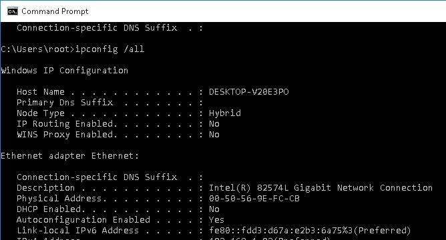Click the Primary Dns Suffix label
446x240 pixels.
coord(65,102)
